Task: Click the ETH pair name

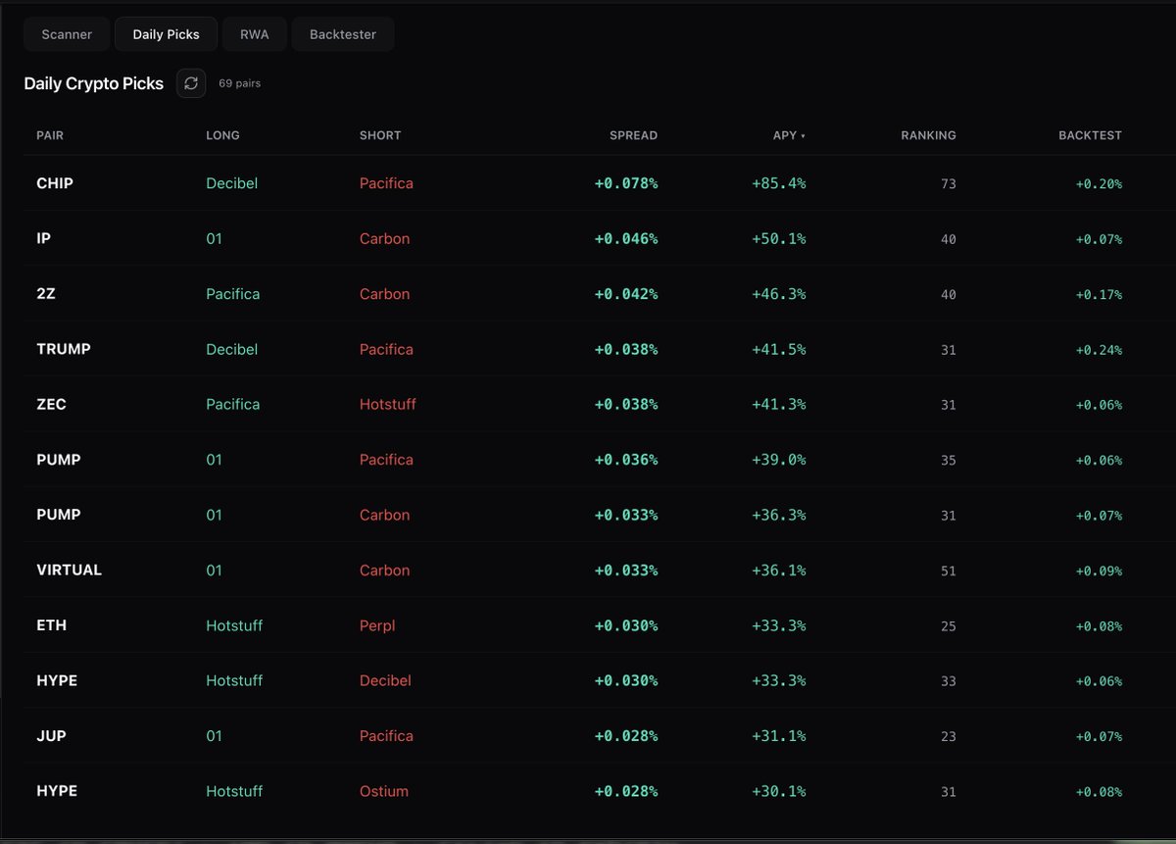Action: [51, 625]
